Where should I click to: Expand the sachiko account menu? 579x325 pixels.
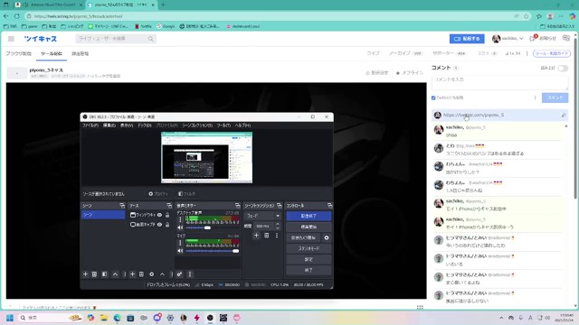point(508,38)
